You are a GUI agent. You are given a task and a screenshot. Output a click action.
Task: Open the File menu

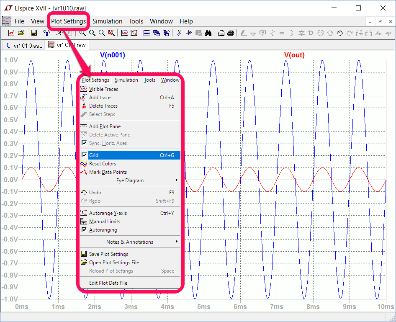[19, 21]
